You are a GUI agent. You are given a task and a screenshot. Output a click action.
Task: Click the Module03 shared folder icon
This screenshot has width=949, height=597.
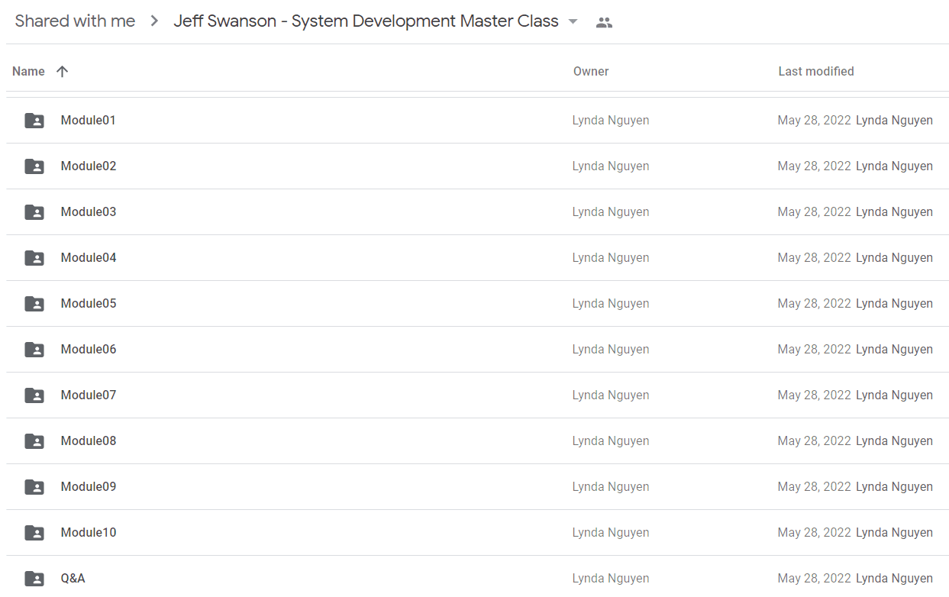(34, 212)
